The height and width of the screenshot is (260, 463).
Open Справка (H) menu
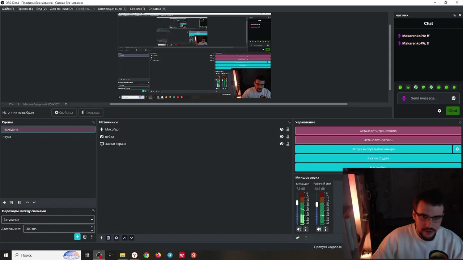coord(157,9)
